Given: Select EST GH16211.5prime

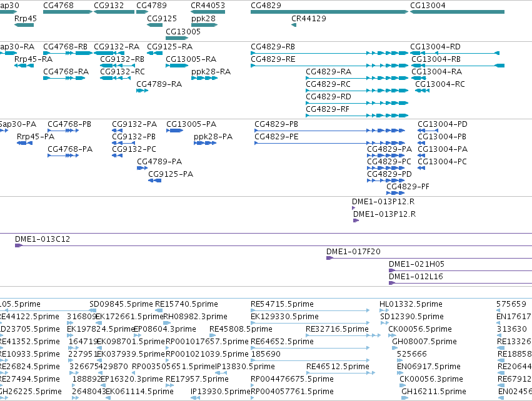Looking at the screenshot, I should (434, 392).
